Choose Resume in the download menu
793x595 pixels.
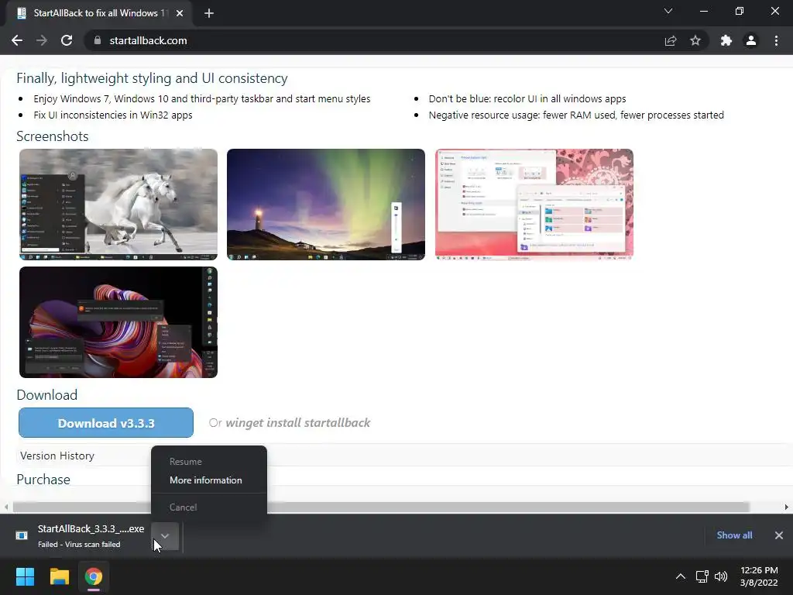[186, 462]
